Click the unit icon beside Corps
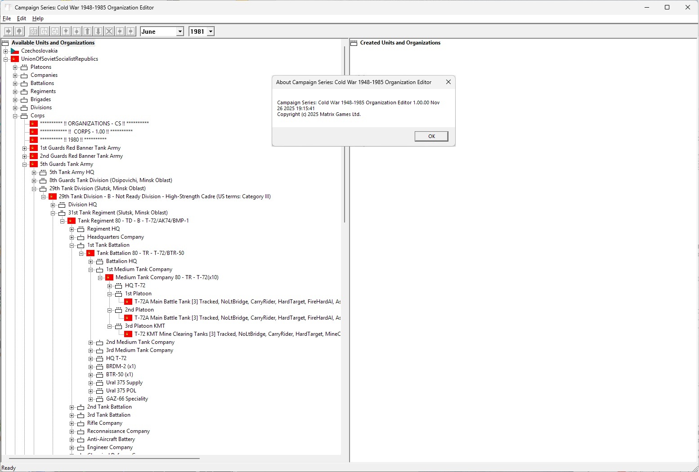Image resolution: width=699 pixels, height=472 pixels. tap(24, 116)
